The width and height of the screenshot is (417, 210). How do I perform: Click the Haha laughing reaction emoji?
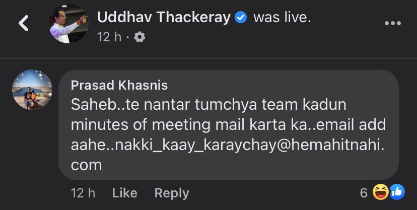click(x=379, y=192)
